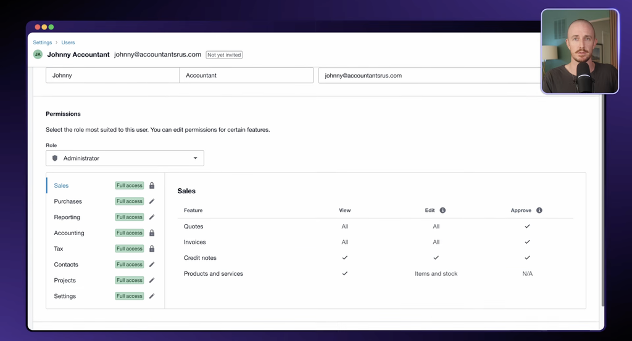632x341 pixels.
Task: Click Products and services View checkmark
Action: pyautogui.click(x=344, y=273)
